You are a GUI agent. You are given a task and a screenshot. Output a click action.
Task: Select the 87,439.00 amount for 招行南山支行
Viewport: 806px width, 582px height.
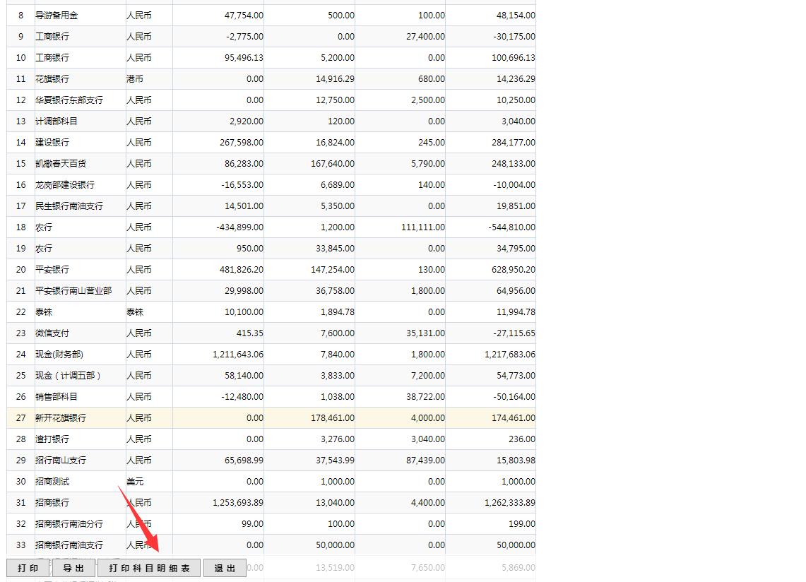[423, 461]
